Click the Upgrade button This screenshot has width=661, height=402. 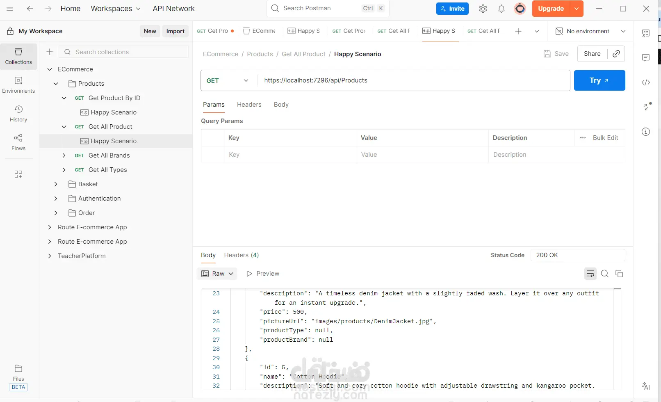(551, 9)
